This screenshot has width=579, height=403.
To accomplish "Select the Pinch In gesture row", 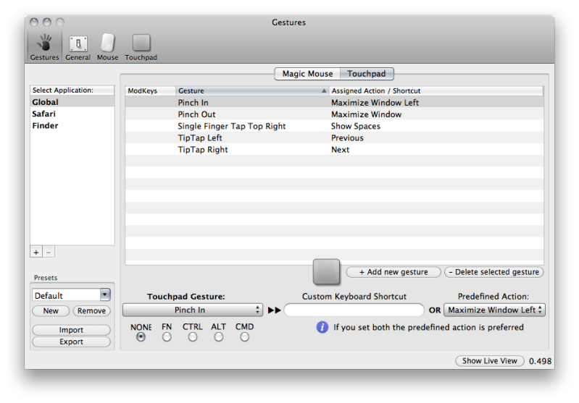I will (x=334, y=103).
